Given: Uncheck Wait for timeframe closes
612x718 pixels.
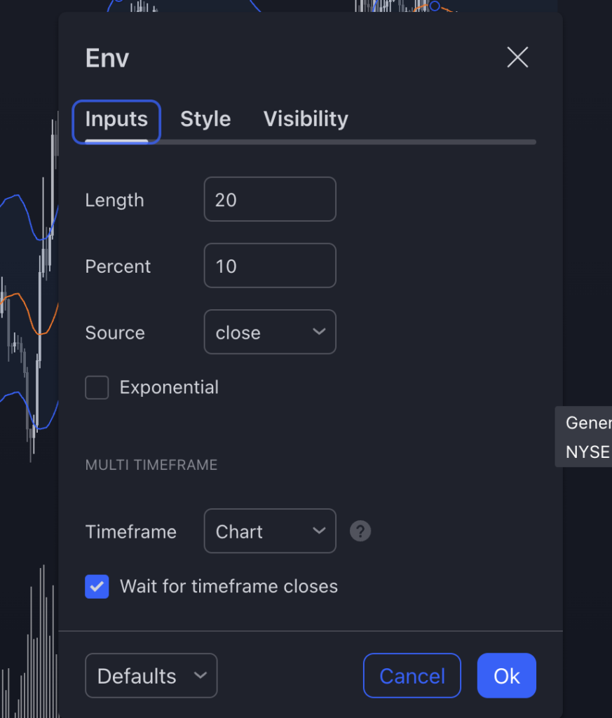Looking at the screenshot, I should (x=97, y=586).
